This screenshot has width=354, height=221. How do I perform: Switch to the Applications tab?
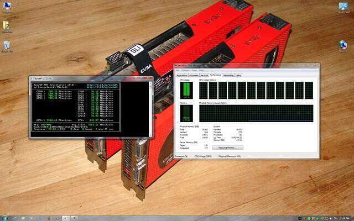point(182,75)
